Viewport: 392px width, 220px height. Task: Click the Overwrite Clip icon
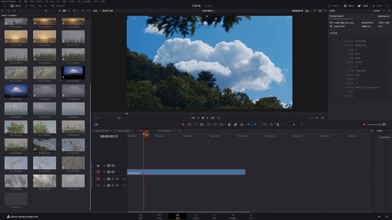click(215, 124)
